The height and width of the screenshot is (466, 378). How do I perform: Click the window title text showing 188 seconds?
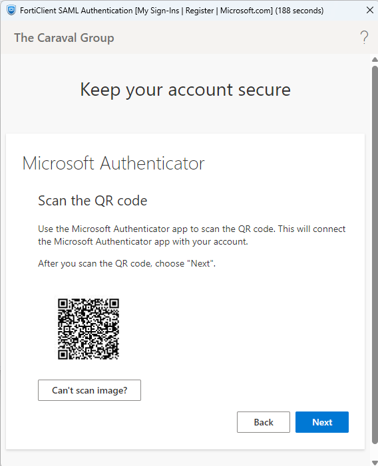point(172,11)
